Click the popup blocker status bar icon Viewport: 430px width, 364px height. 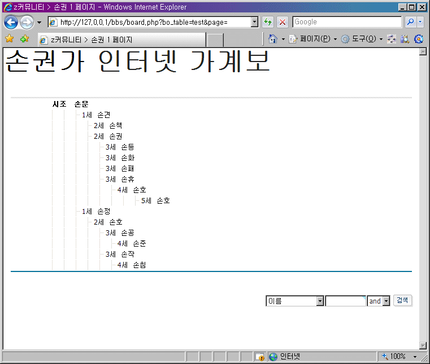point(260,357)
